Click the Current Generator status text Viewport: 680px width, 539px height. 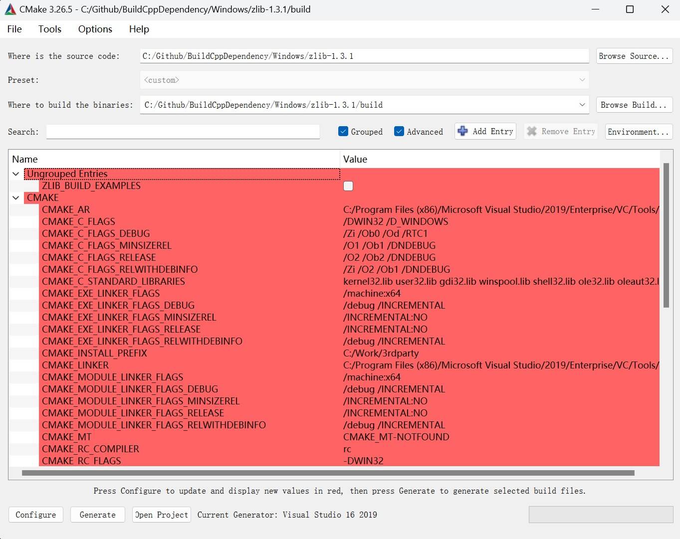pyautogui.click(x=287, y=515)
